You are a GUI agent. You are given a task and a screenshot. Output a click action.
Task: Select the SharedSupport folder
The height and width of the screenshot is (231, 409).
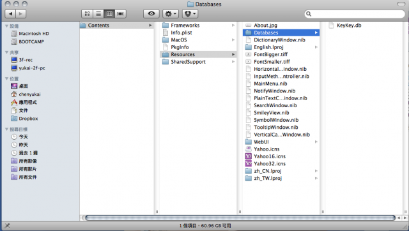198,62
